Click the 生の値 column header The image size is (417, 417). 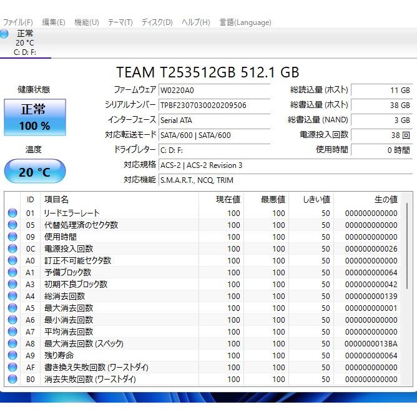coord(385,199)
